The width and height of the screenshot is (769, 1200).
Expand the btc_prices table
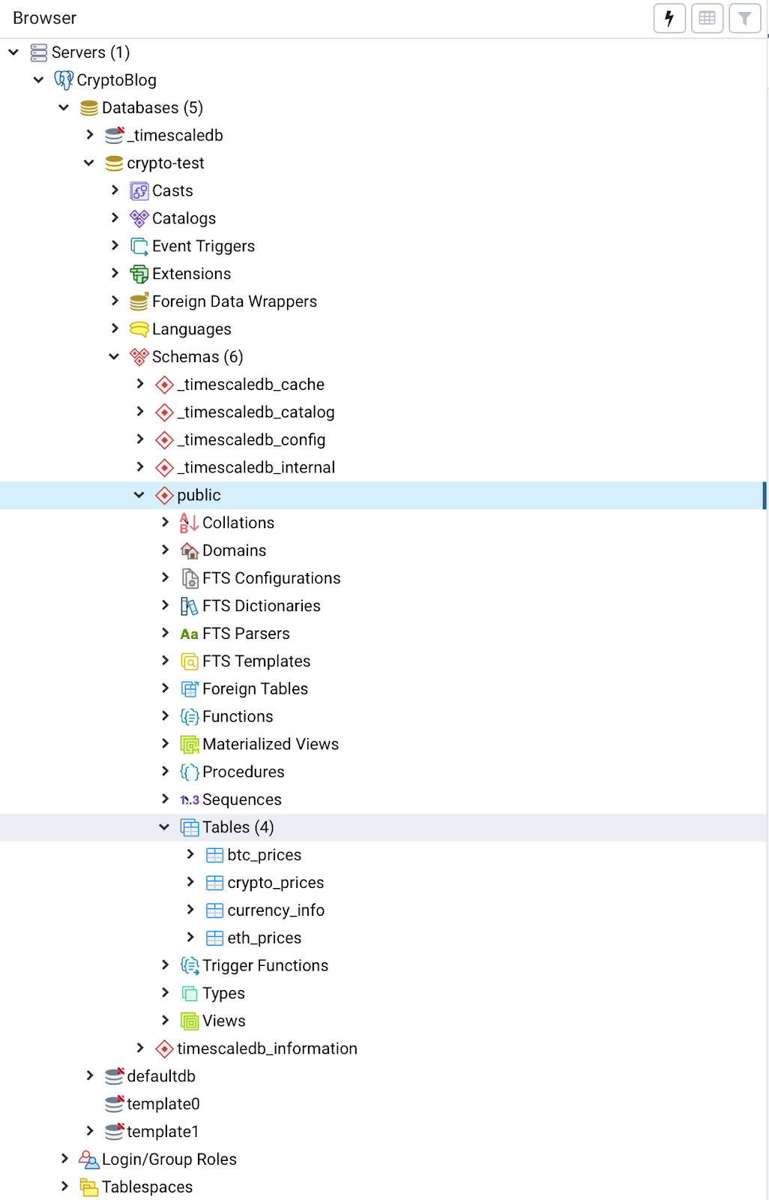click(190, 855)
